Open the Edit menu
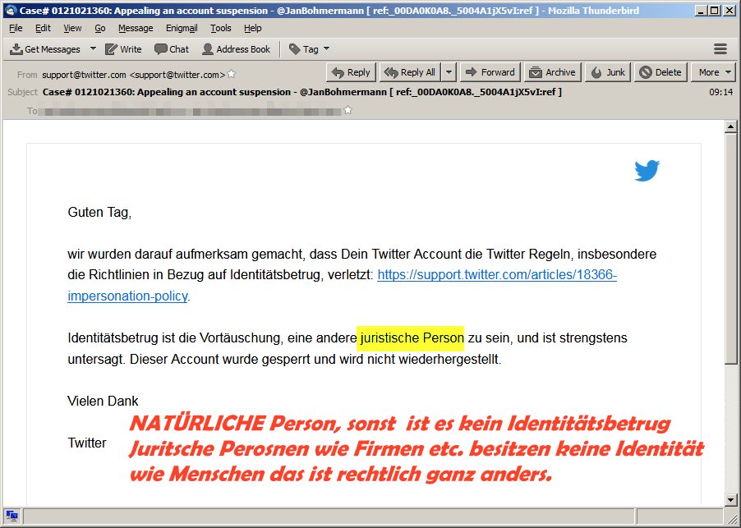 tap(43, 29)
